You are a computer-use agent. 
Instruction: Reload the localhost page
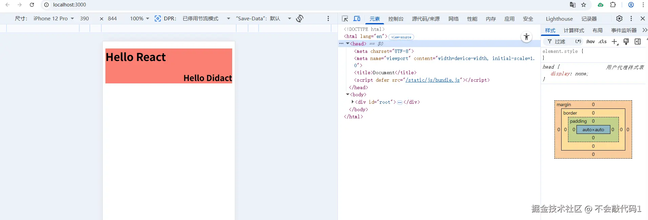pyautogui.click(x=32, y=5)
